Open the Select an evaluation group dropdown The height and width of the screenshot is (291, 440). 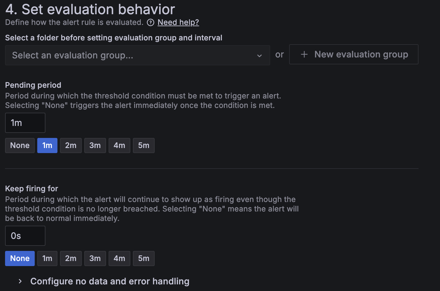(137, 55)
